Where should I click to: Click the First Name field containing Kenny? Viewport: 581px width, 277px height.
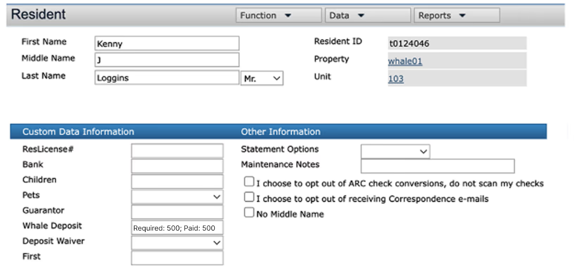point(167,43)
